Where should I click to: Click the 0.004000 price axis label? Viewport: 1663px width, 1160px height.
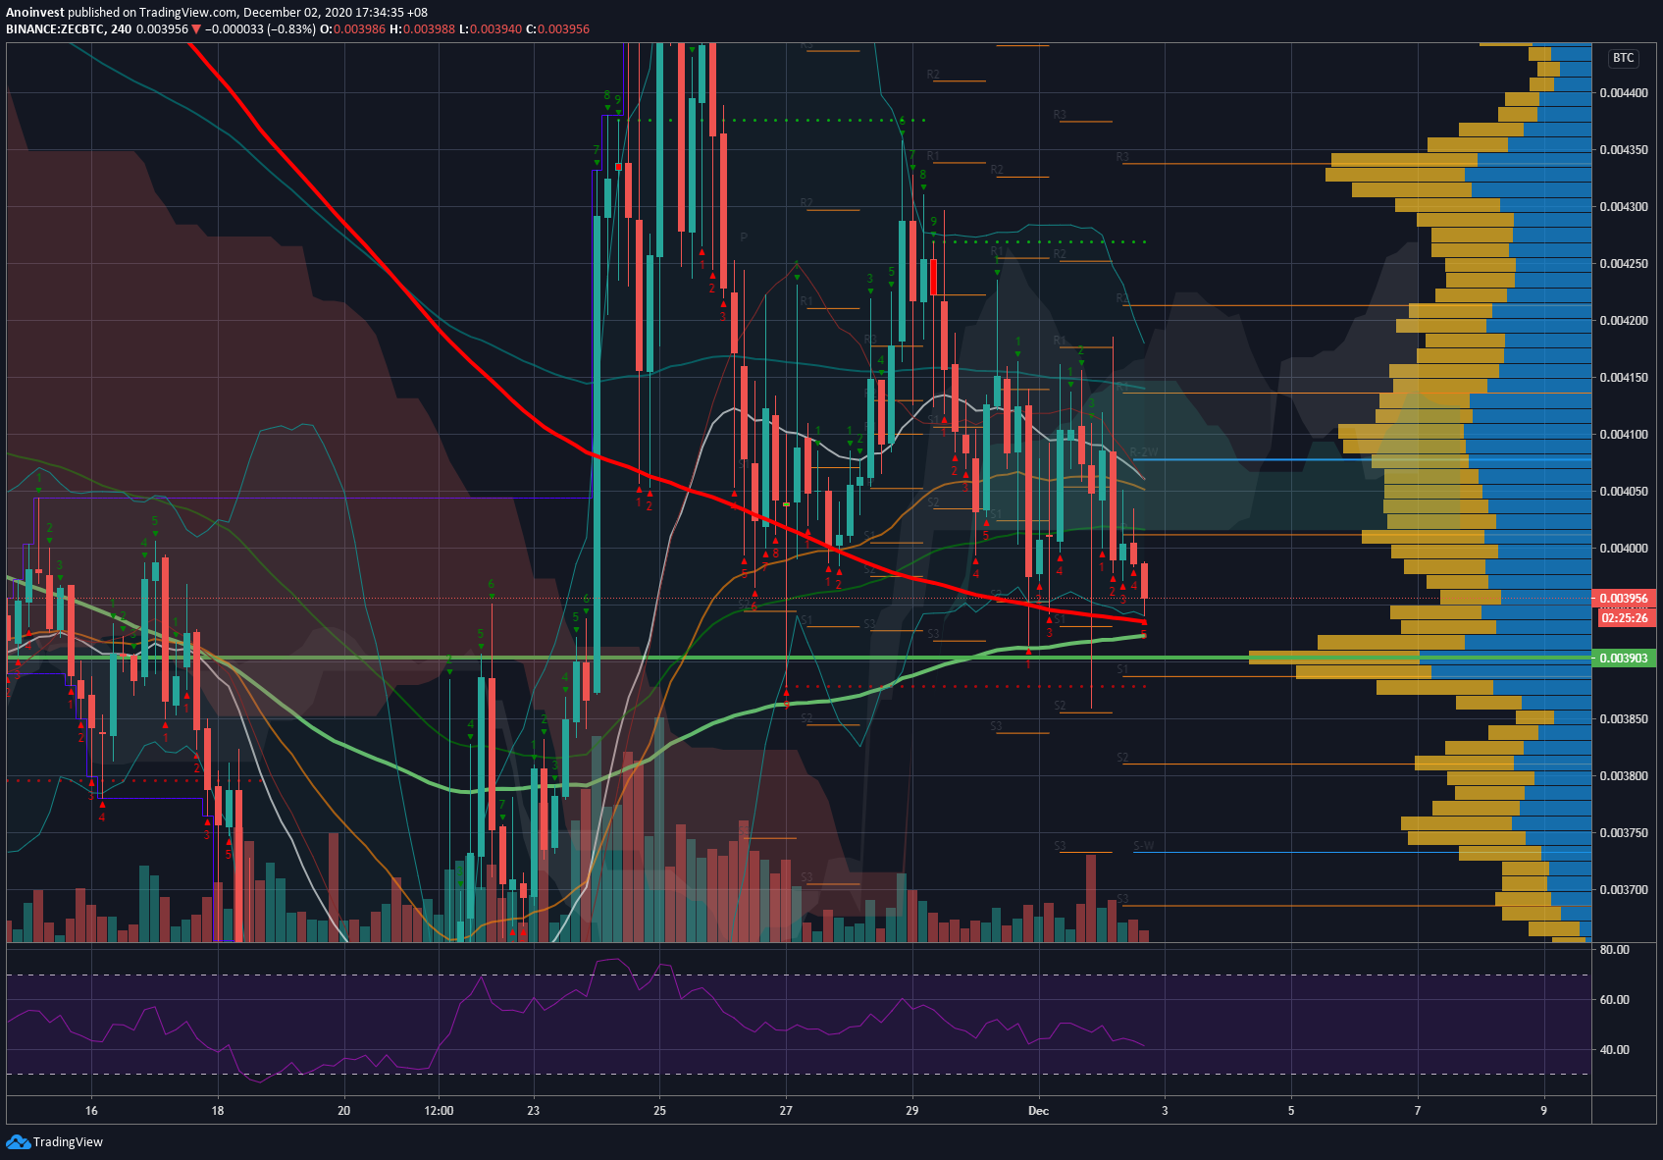[x=1624, y=549]
